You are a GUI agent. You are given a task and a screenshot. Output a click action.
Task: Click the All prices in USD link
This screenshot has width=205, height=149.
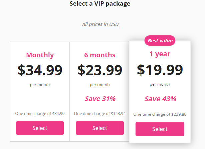coord(100,24)
